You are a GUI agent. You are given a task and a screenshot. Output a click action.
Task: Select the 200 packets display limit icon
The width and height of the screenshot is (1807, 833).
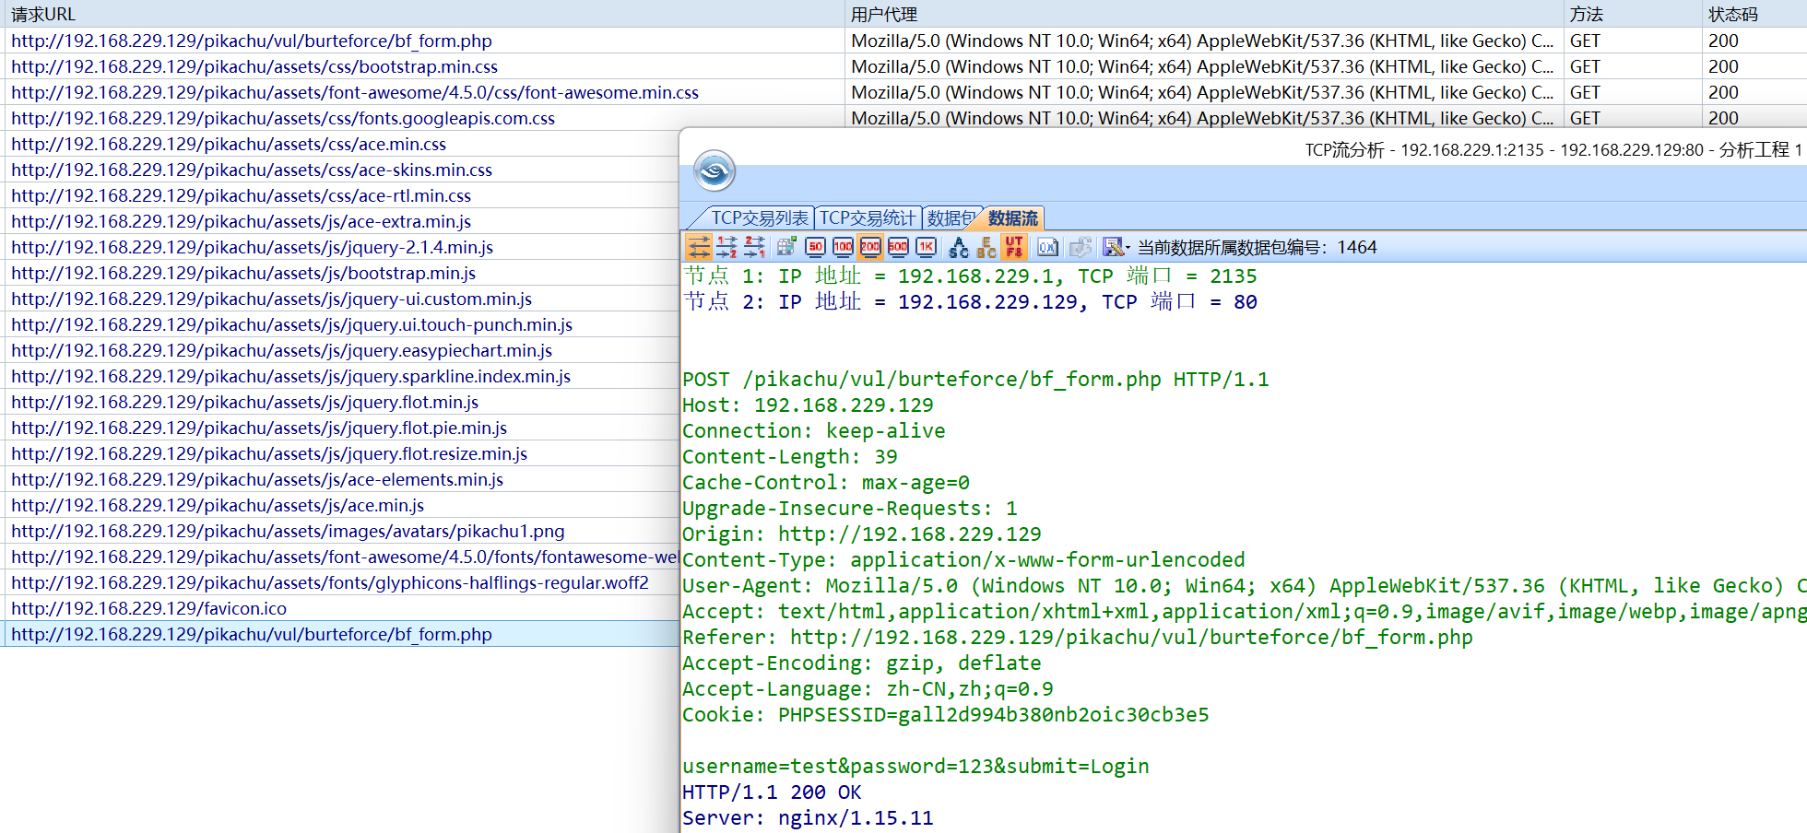870,247
